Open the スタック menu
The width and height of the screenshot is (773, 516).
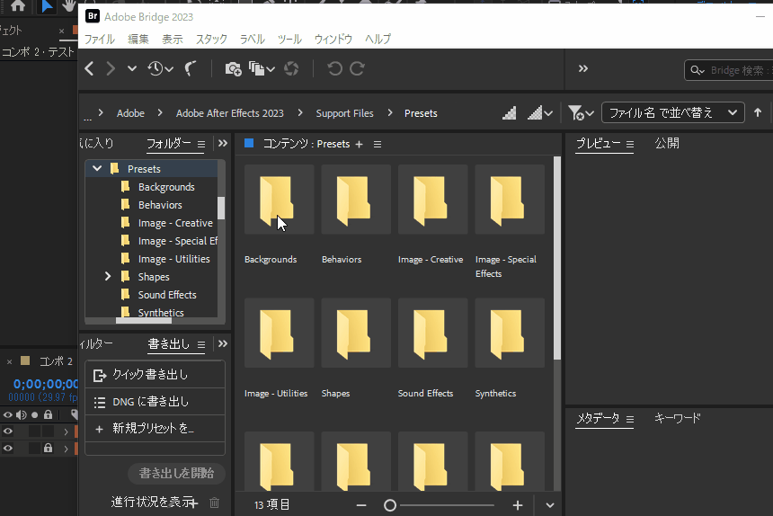pyautogui.click(x=211, y=39)
